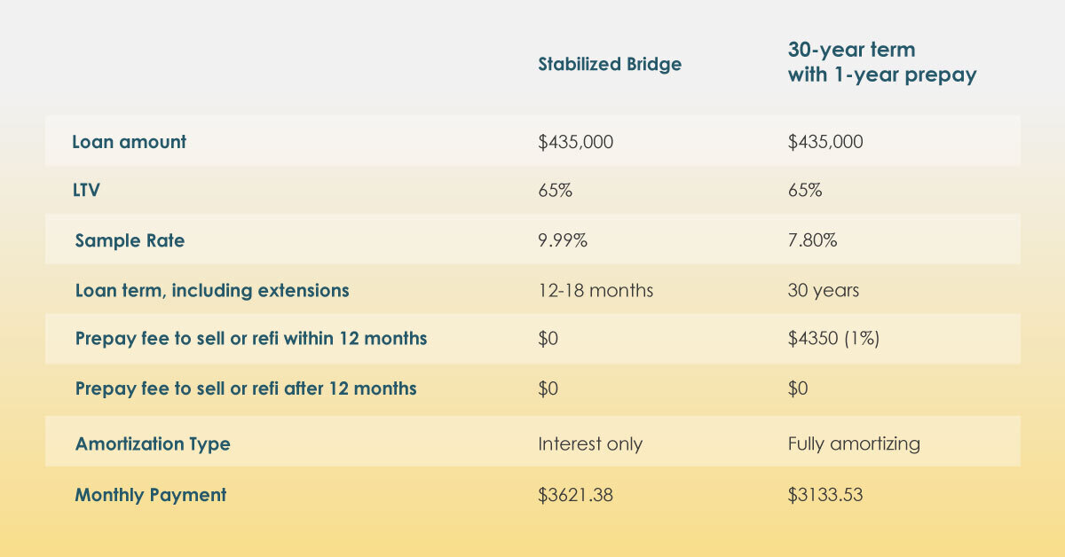Select the $3621.38 monthly payment value

[575, 495]
